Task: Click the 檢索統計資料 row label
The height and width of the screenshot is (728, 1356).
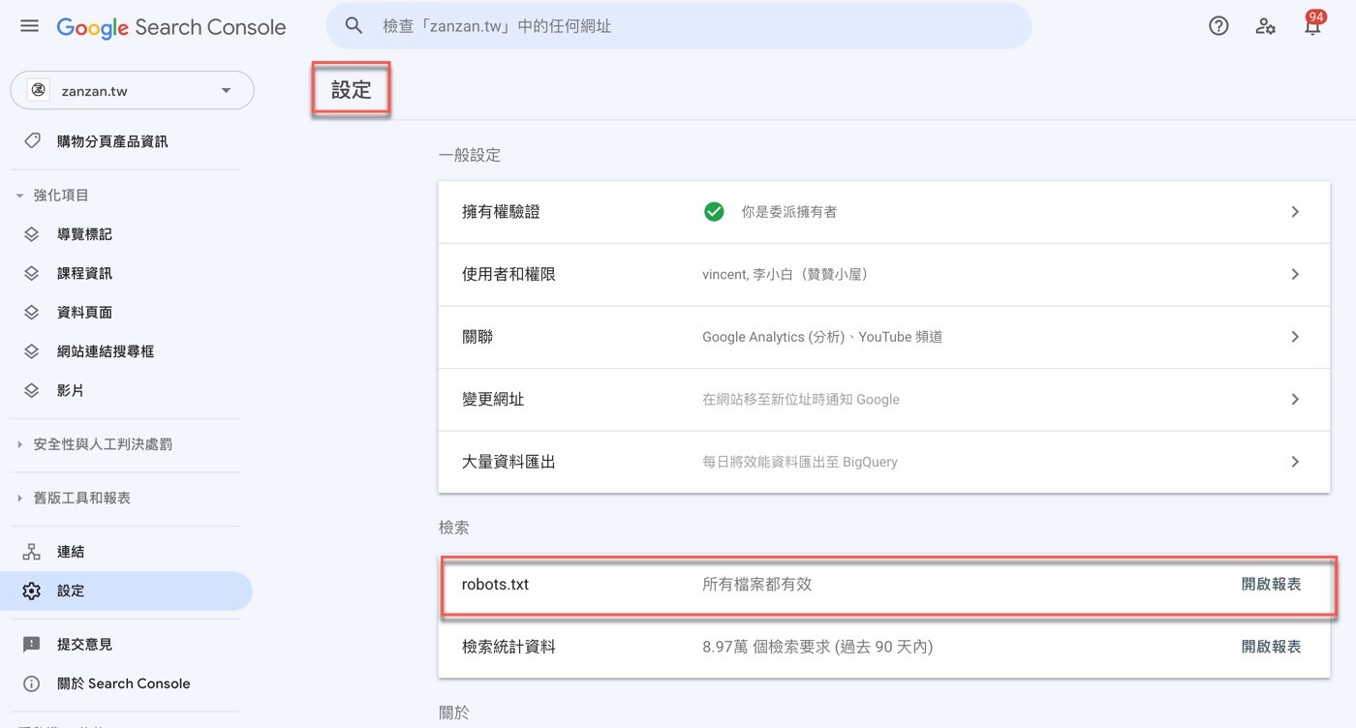Action: tap(508, 647)
